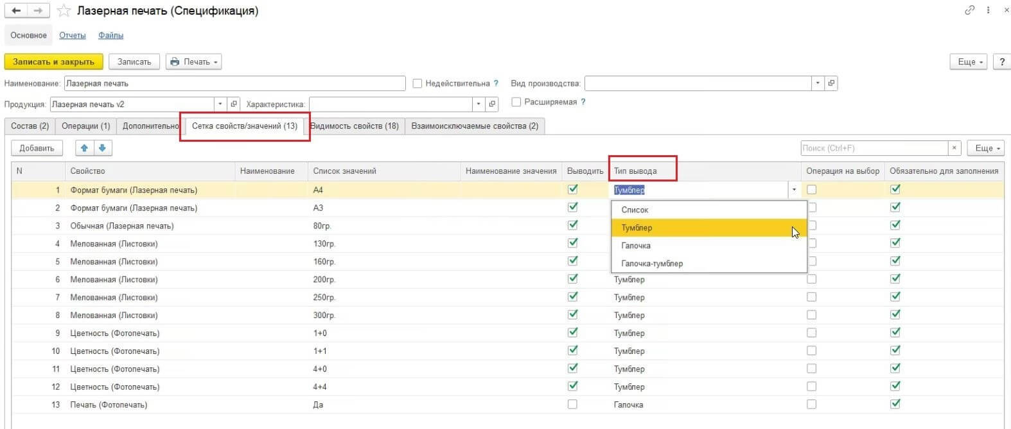Screen dimensions: 1011x429
Task: Open the Файлы link
Action: [x=110, y=35]
